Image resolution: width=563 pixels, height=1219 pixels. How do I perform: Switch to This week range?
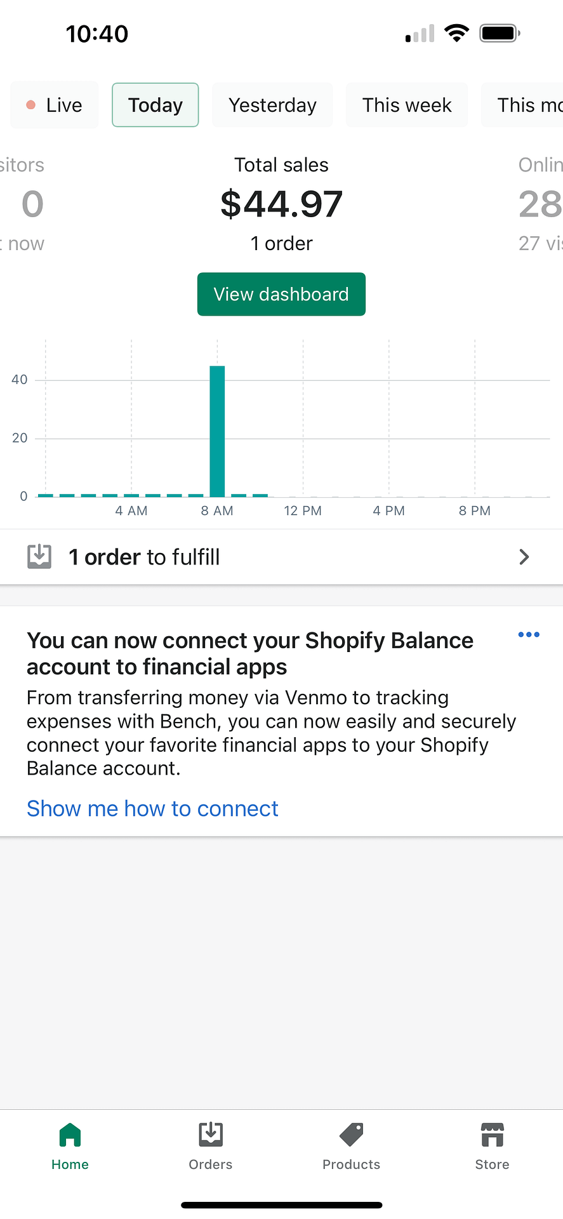click(x=407, y=105)
